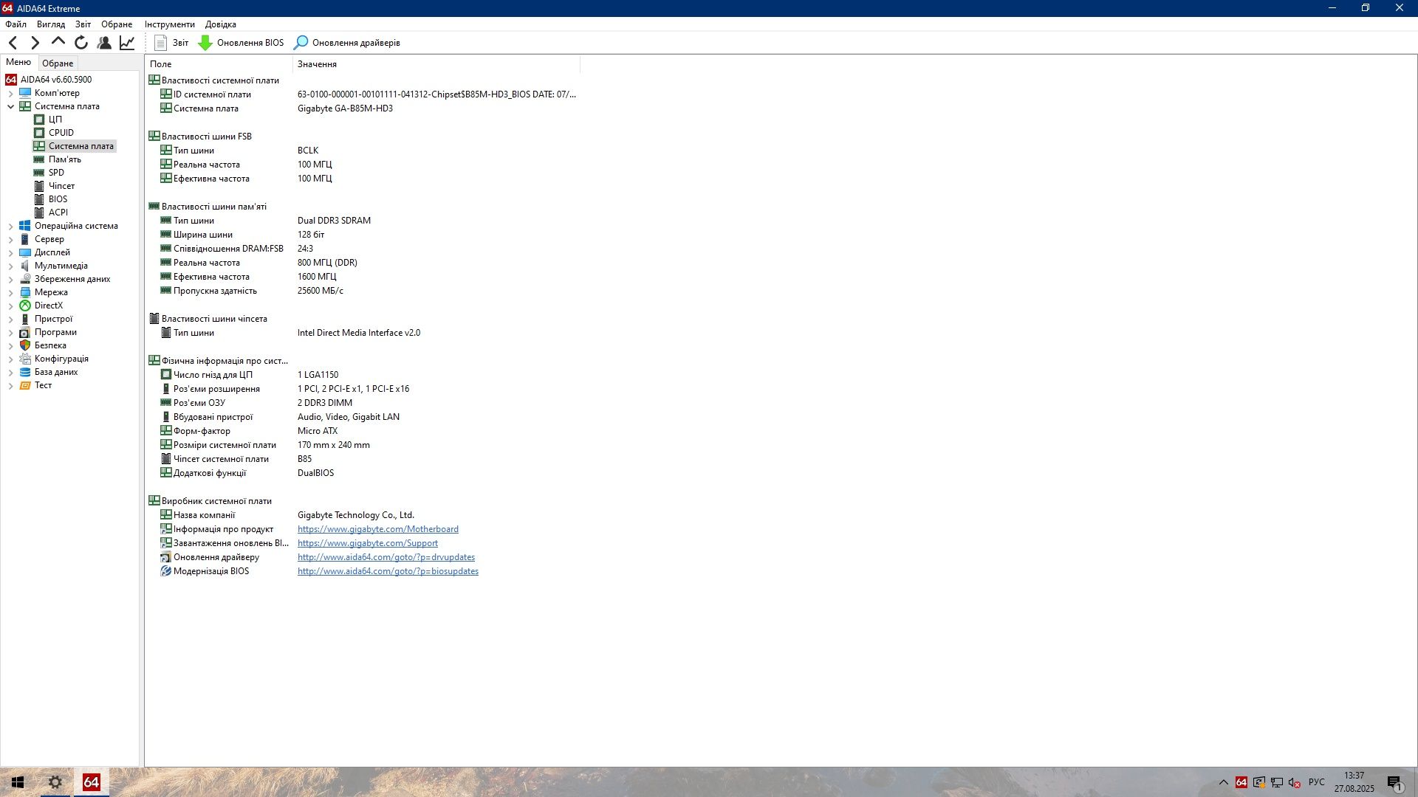This screenshot has height=797, width=1418.
Task: Click the База даних icon
Action: (x=25, y=372)
